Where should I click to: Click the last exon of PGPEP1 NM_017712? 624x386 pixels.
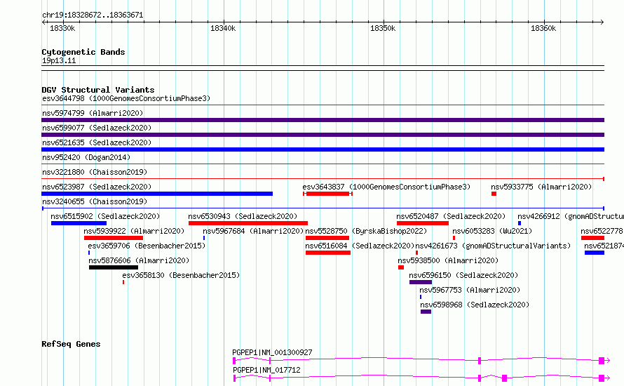coord(602,378)
